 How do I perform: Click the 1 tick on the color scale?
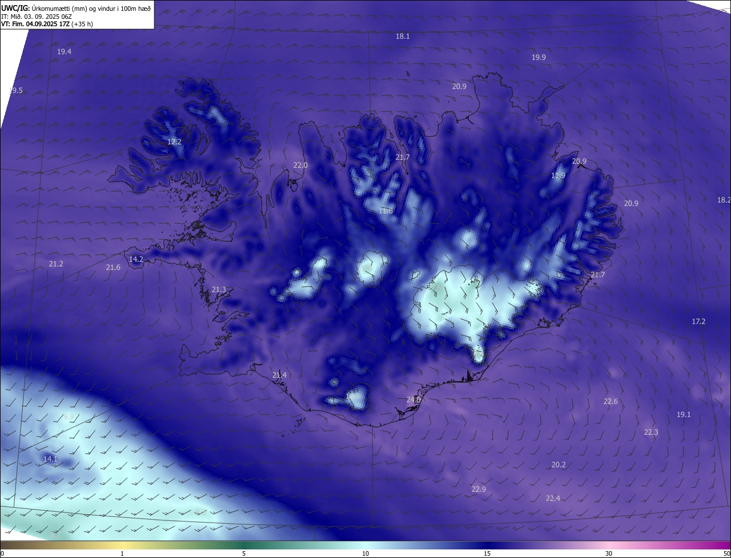(122, 553)
